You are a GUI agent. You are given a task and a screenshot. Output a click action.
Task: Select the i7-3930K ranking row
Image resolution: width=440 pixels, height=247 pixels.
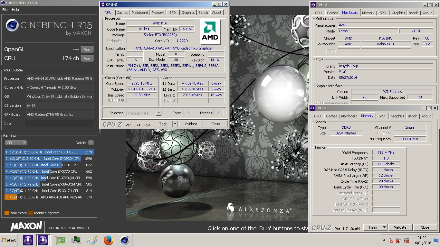49,159
